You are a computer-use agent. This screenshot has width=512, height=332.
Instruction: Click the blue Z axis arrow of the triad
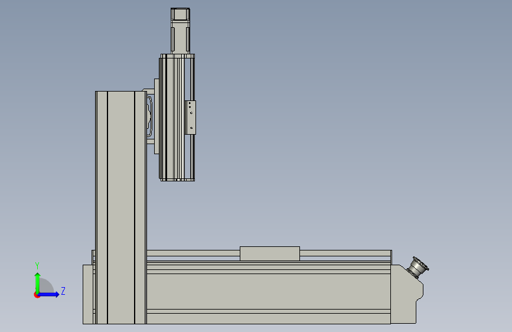tap(49, 294)
